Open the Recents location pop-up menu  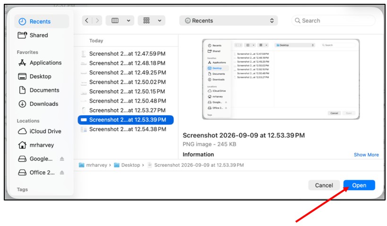(x=228, y=20)
